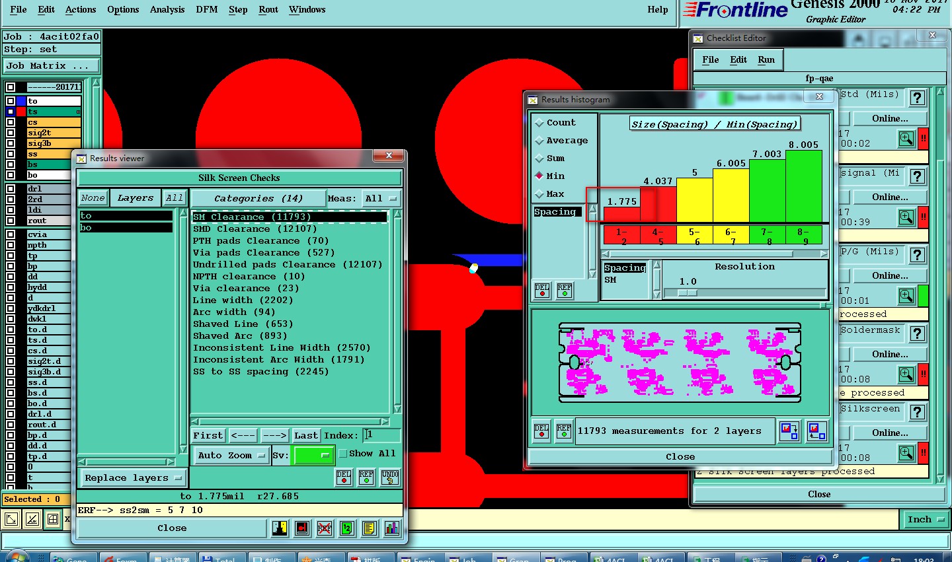Click the ---> next result button
This screenshot has height=562, width=952.
tap(274, 436)
